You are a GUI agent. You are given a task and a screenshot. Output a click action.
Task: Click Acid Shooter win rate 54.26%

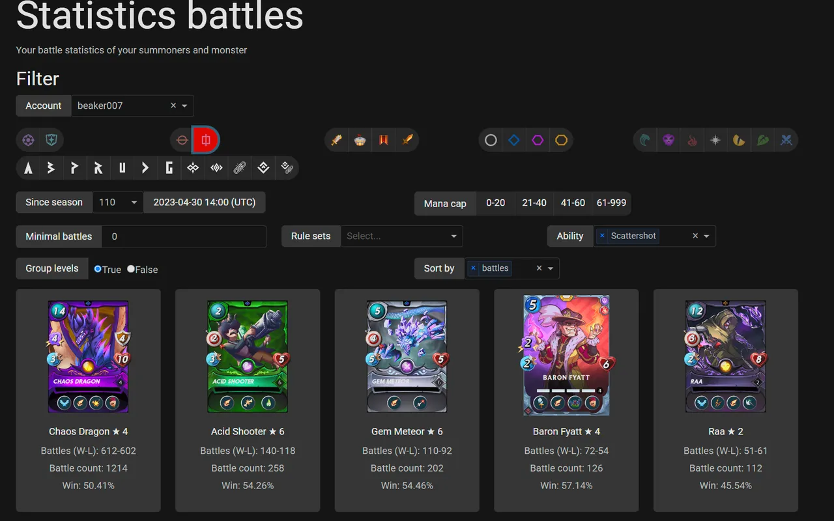pyautogui.click(x=248, y=485)
